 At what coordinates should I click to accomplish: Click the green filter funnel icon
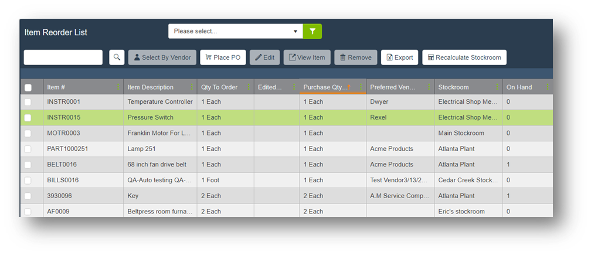(x=312, y=31)
